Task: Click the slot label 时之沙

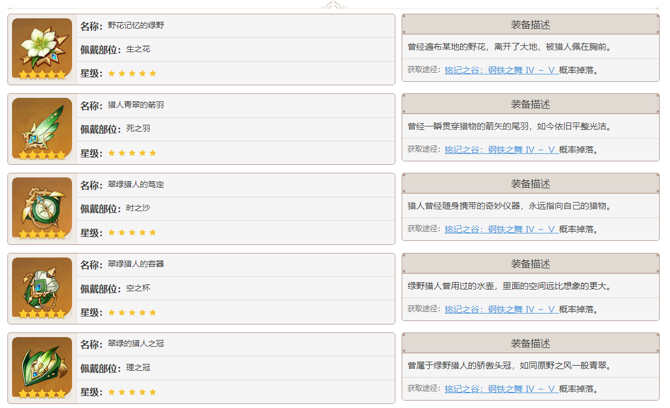Action: [138, 209]
